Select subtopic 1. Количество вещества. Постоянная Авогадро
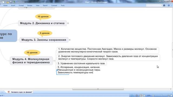Screen dimensions: 173x97 pyautogui.click(x=108, y=50)
